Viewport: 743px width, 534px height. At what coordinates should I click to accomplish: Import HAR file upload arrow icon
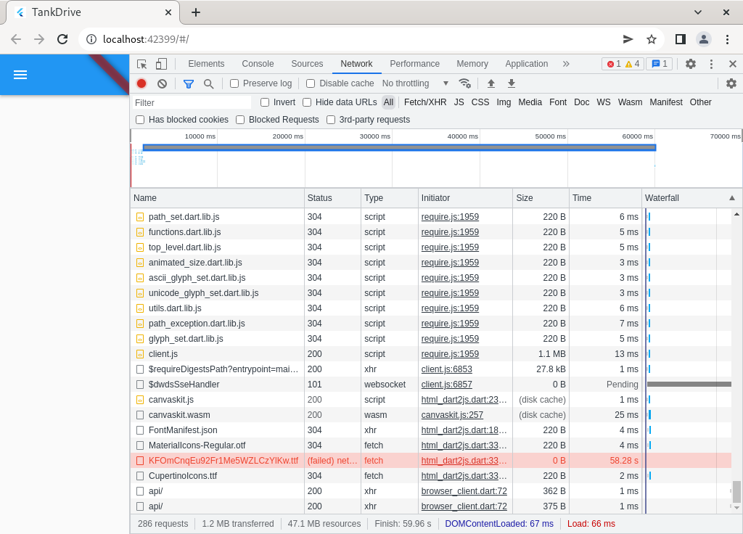click(491, 83)
